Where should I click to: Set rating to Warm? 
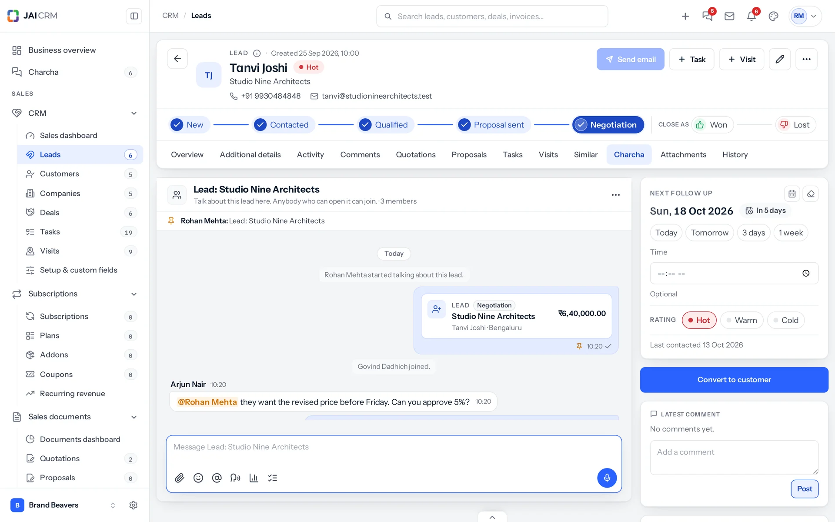[x=741, y=320]
